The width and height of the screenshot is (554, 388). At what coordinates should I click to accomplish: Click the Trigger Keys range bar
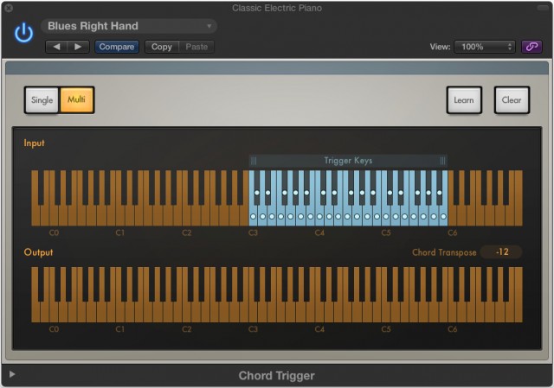click(x=348, y=161)
